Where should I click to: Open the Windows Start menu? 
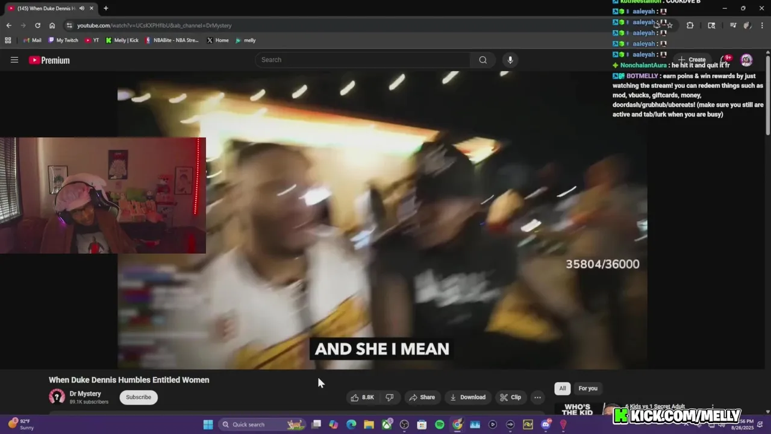[x=208, y=424]
